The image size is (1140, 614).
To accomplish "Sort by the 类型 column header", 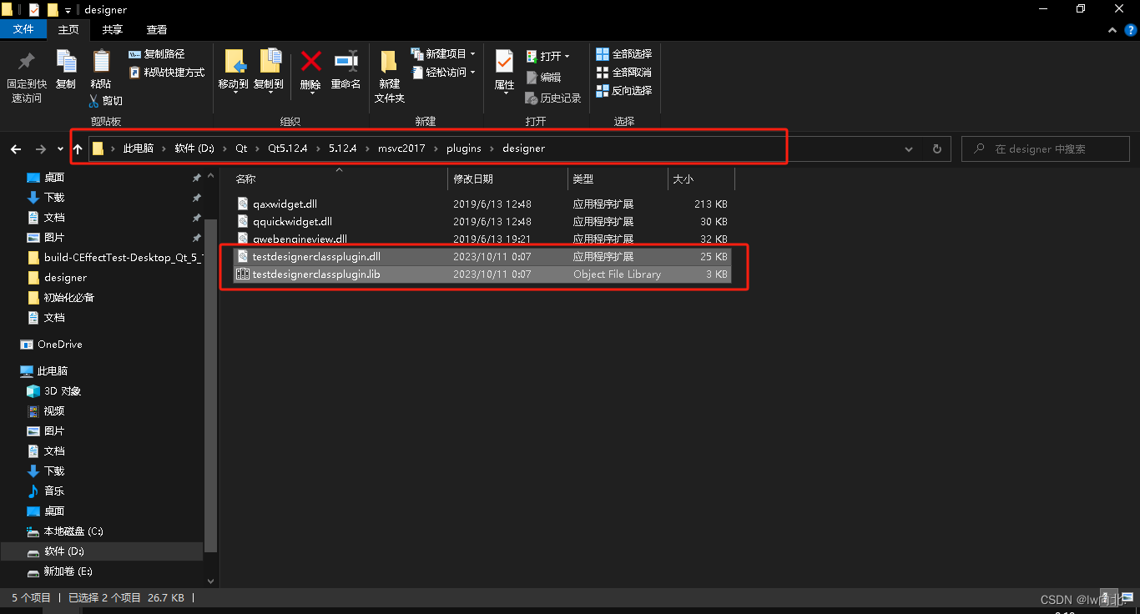I will tap(583, 179).
